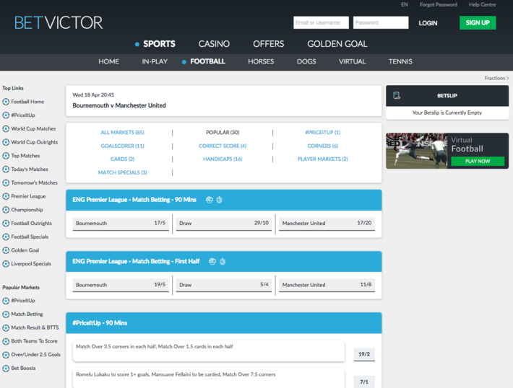
Task: Open the Fractions odds format selector
Action: [x=496, y=78]
